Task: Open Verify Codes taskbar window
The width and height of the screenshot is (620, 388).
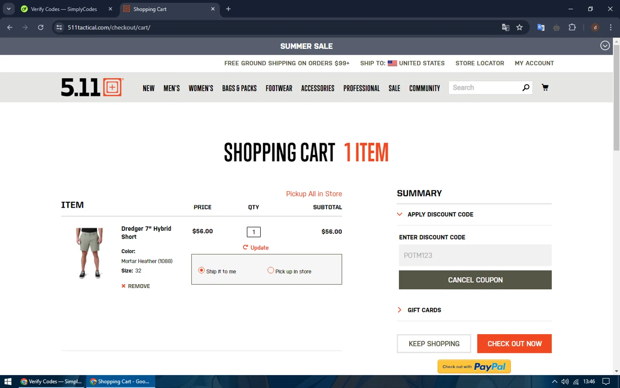Action: click(x=52, y=381)
